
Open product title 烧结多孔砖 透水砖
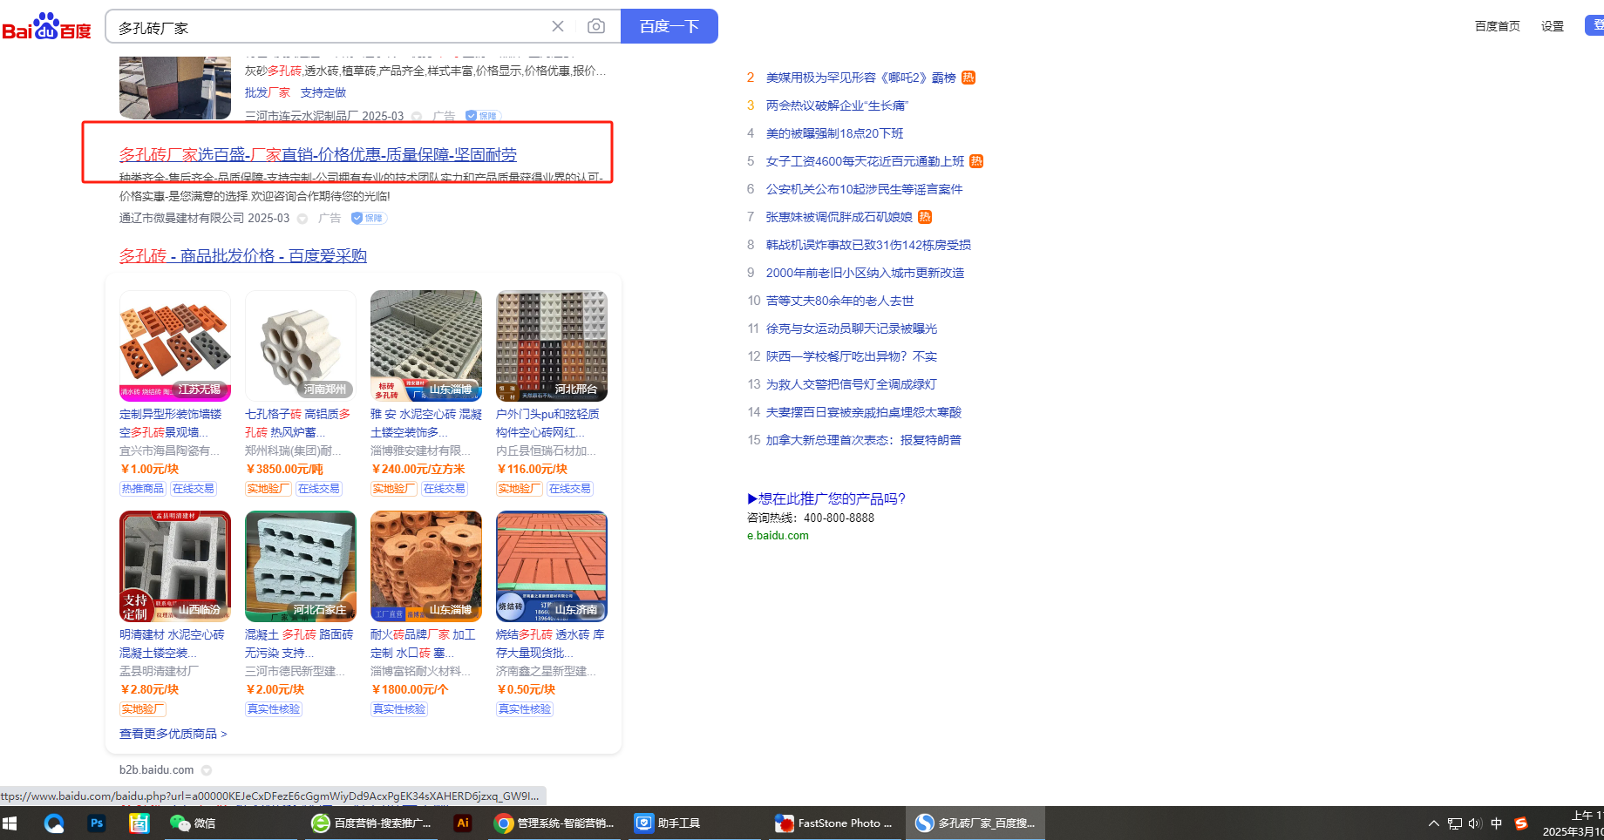(550, 644)
